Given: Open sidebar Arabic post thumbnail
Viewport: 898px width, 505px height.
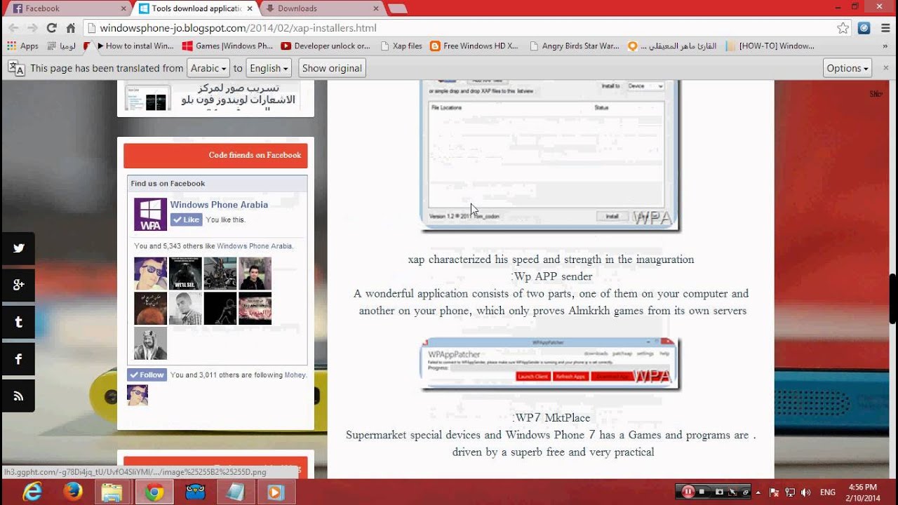Looking at the screenshot, I should [x=148, y=97].
